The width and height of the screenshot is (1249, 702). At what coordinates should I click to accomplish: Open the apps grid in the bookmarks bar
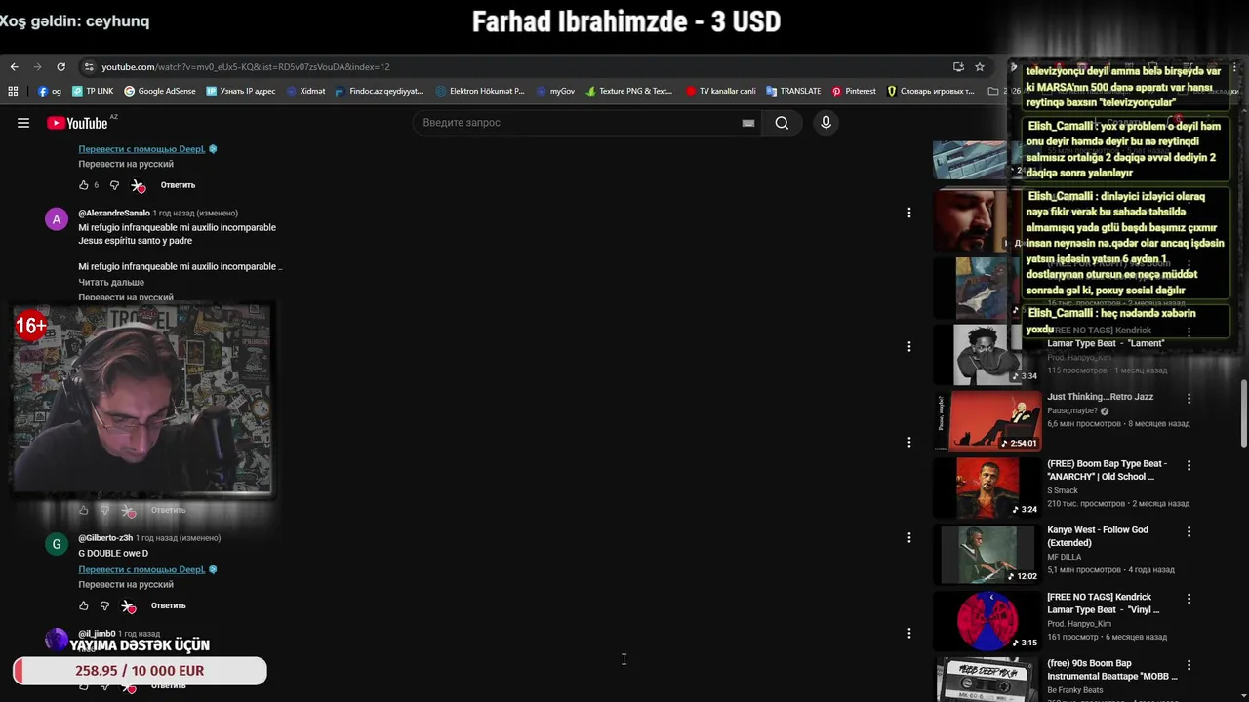13,91
